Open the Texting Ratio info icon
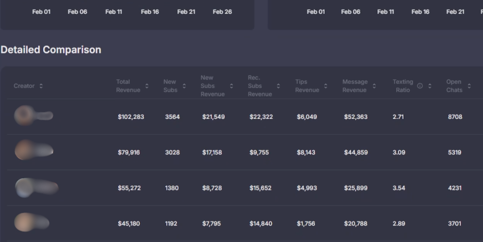This screenshot has width=483, height=242. [x=420, y=86]
